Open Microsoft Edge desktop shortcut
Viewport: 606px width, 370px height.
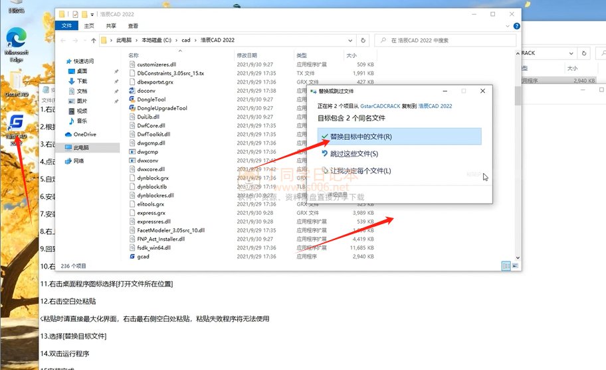tap(16, 44)
